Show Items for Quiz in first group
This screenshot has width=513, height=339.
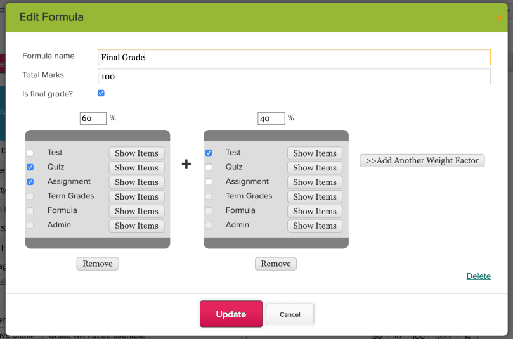tap(136, 168)
